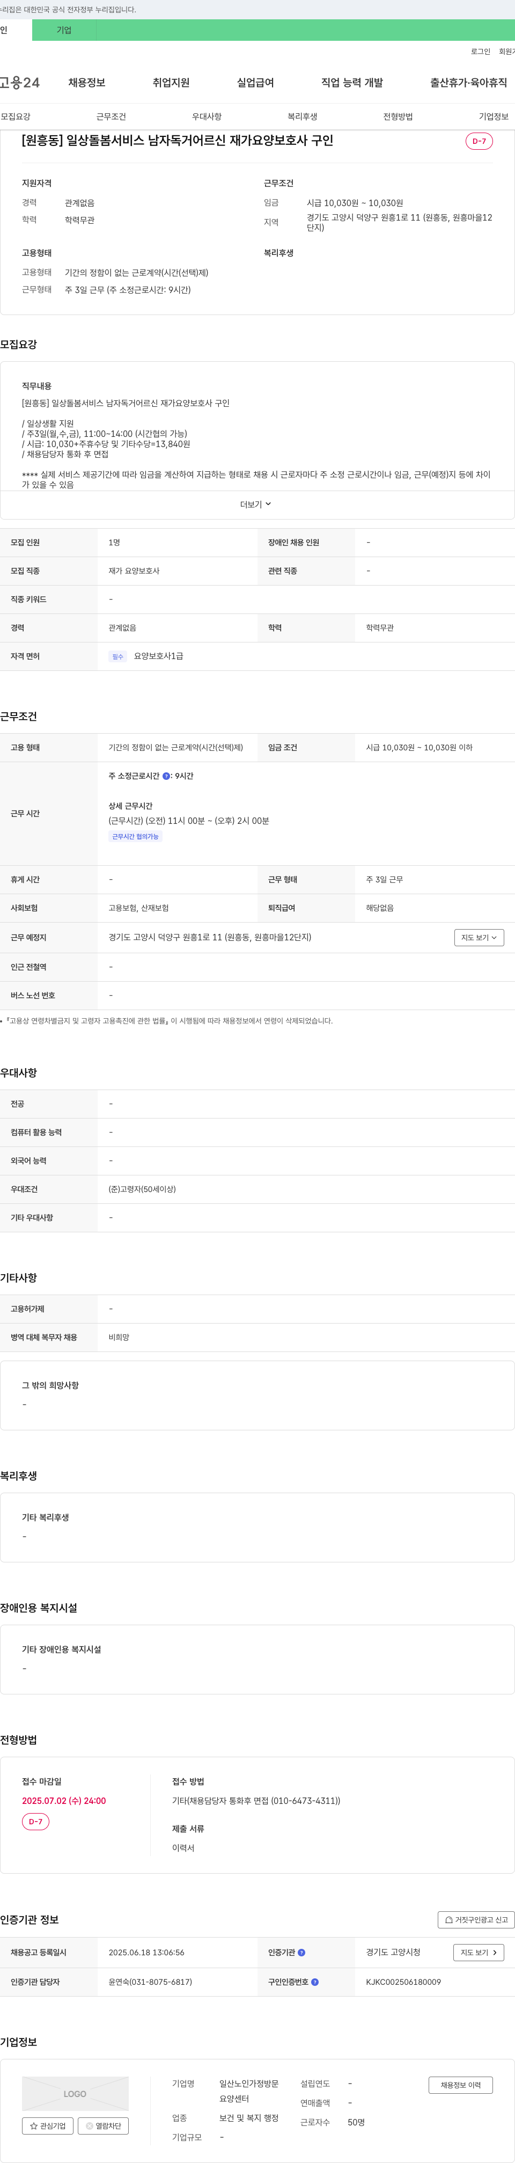The height and width of the screenshot is (2163, 515).
Task: Block viewing with 열람차단 button
Action: click(103, 2126)
